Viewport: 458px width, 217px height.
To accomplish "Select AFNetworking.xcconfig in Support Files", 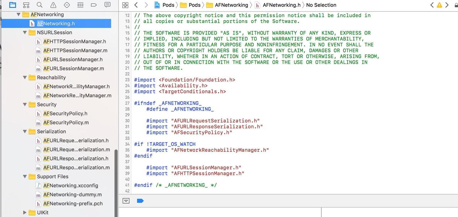I will pyautogui.click(x=70, y=186).
